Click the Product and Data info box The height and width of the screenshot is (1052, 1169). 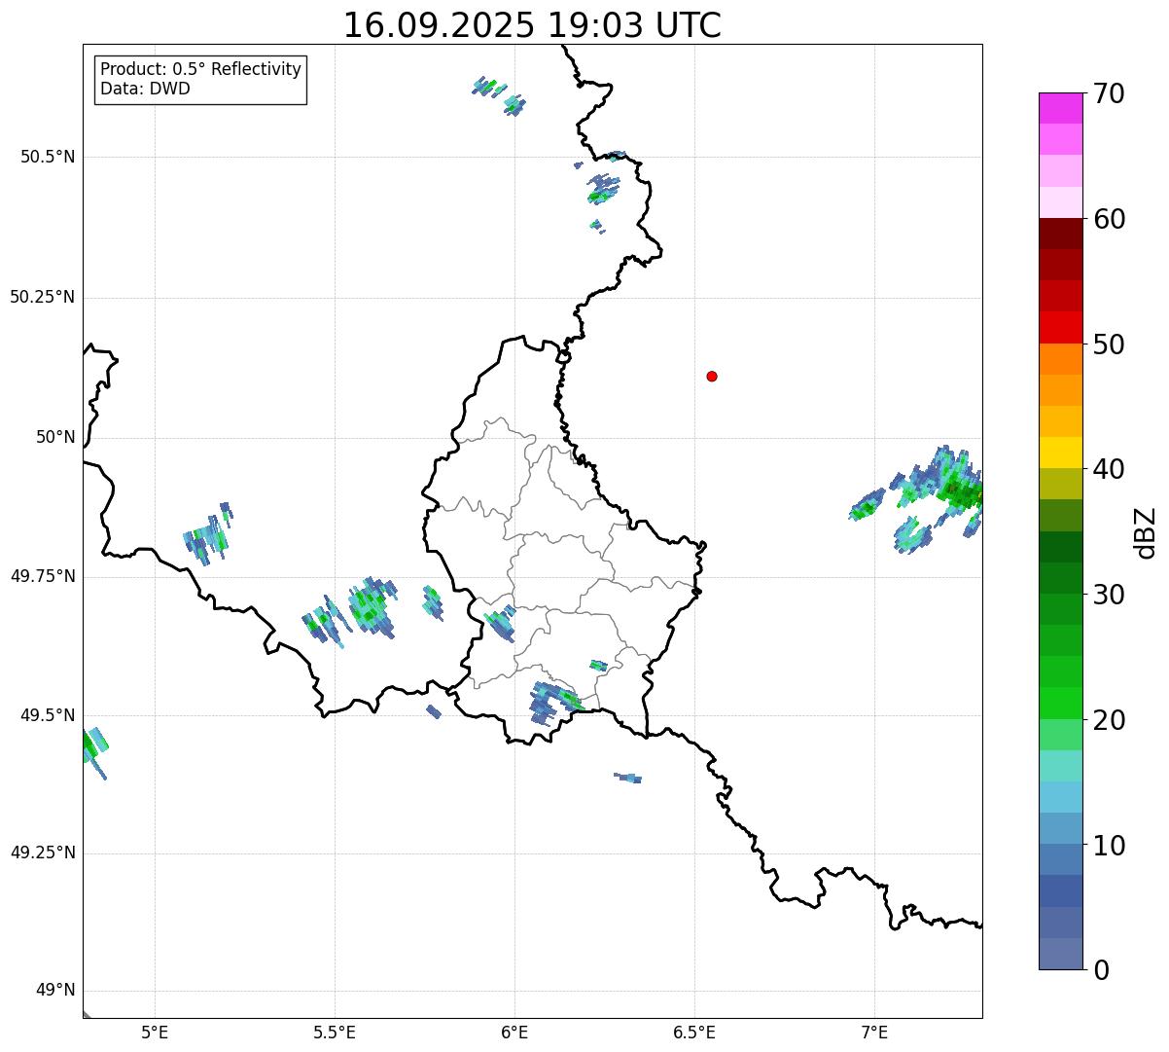pos(200,80)
